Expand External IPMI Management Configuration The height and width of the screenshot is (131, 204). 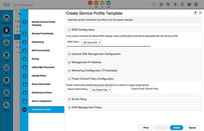click(69, 54)
